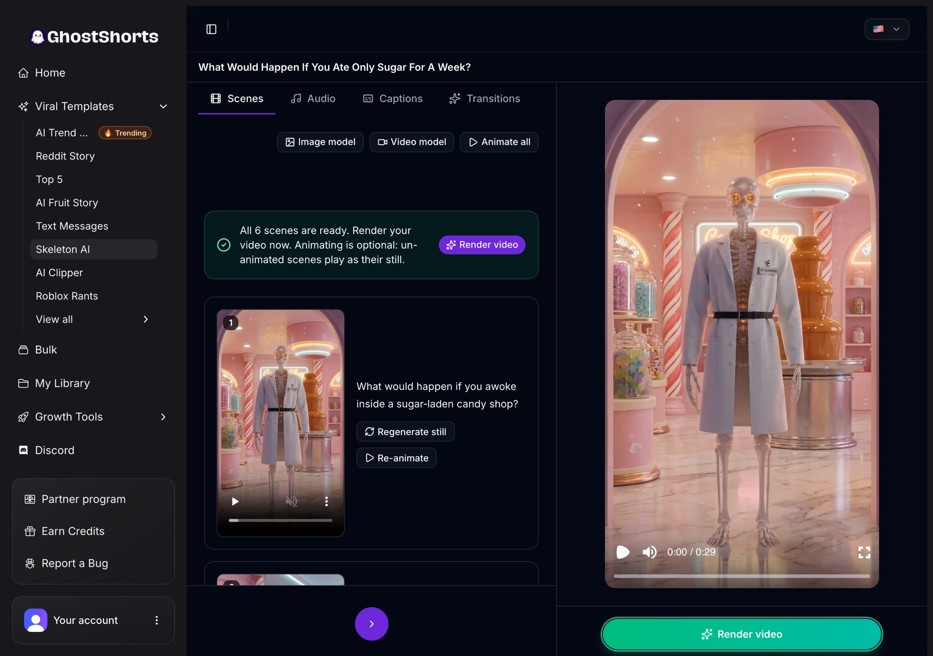Open the Image model selector
The image size is (933, 656).
click(x=320, y=142)
